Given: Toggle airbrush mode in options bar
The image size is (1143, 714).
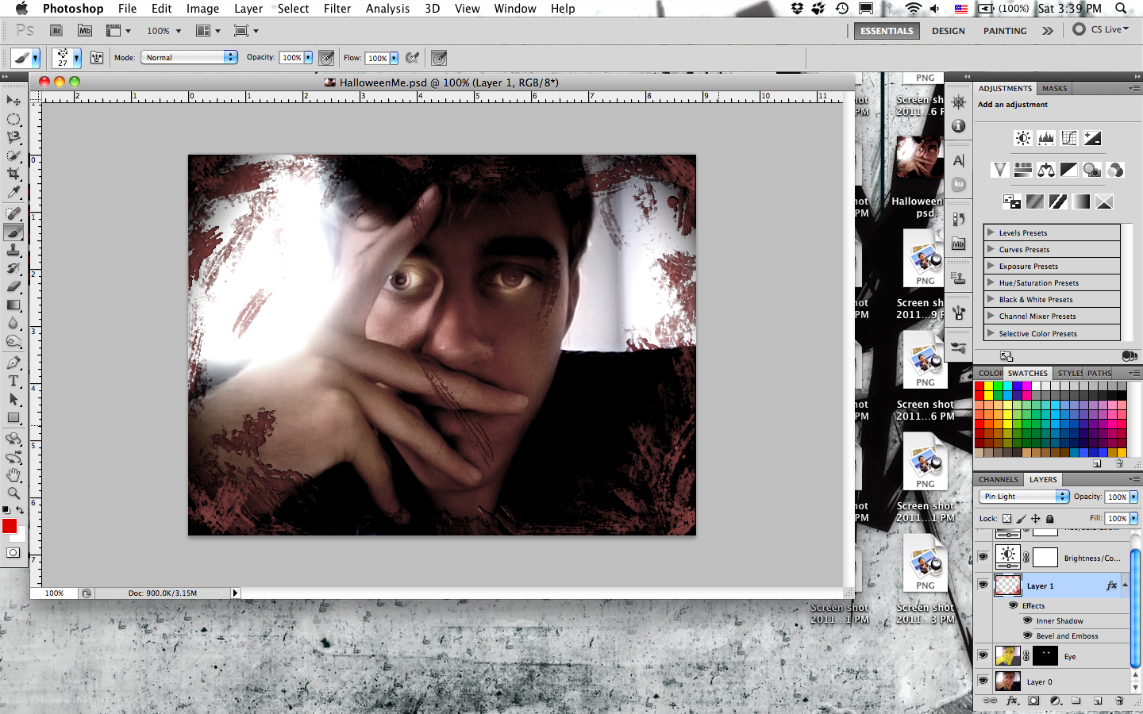Looking at the screenshot, I should 412,57.
